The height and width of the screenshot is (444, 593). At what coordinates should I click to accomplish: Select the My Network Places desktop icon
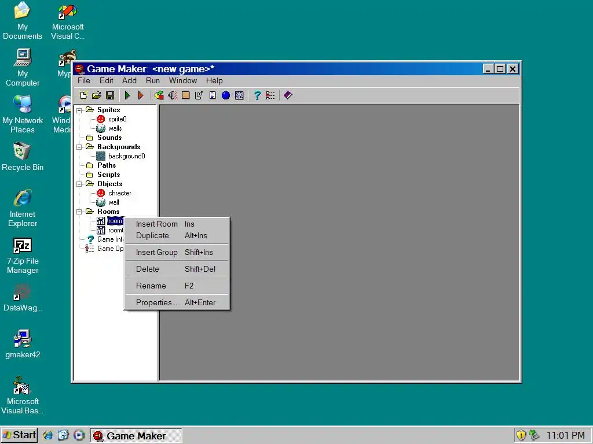pyautogui.click(x=23, y=114)
